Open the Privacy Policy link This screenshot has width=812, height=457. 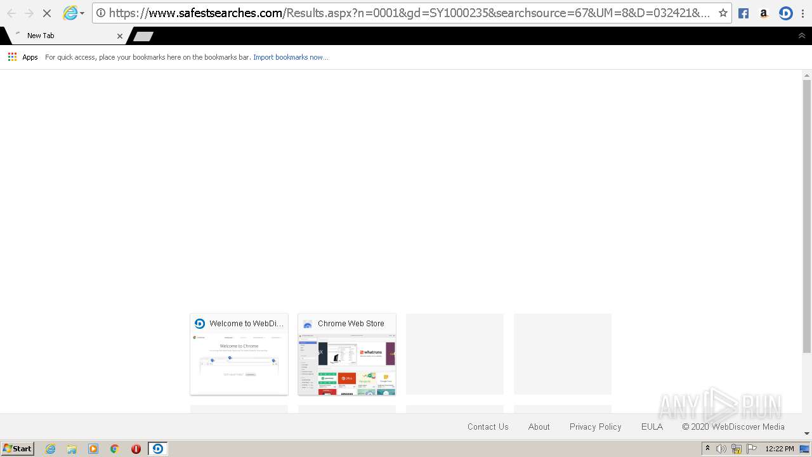596,427
